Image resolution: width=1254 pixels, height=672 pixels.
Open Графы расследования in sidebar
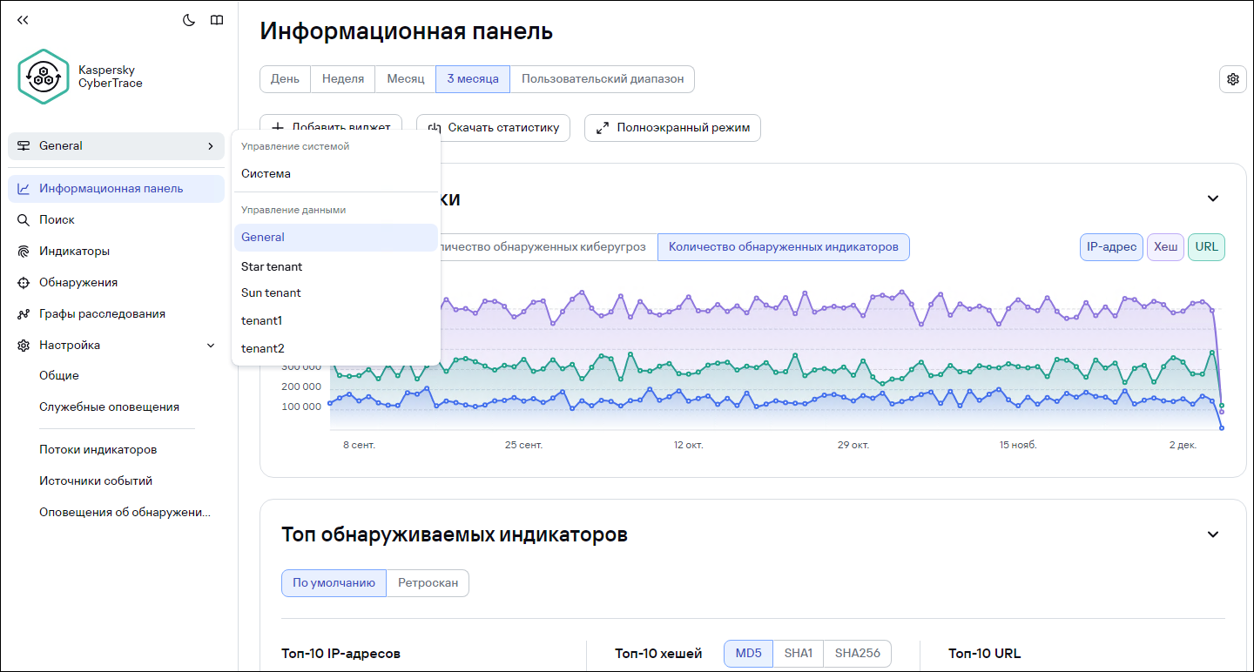point(101,314)
